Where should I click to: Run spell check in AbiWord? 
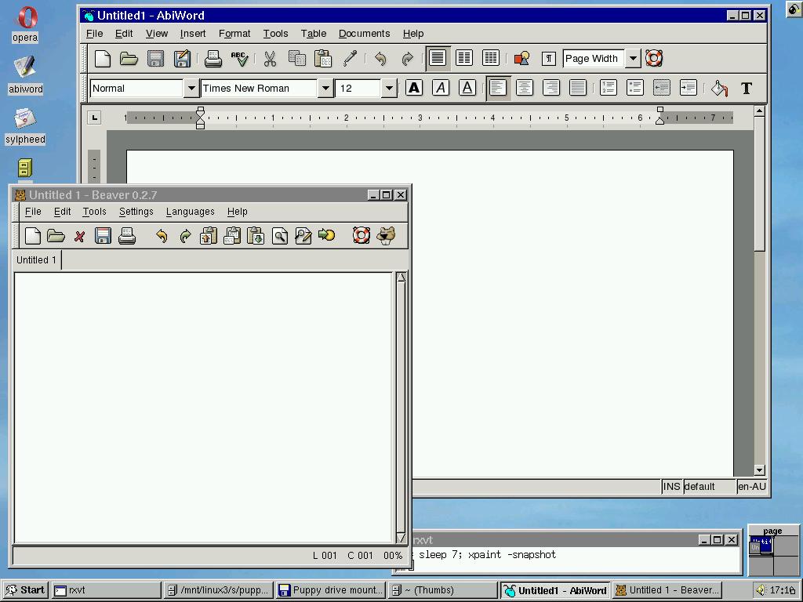[x=240, y=58]
